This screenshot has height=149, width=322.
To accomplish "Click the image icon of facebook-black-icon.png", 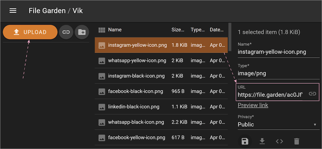I will pos(102,91).
